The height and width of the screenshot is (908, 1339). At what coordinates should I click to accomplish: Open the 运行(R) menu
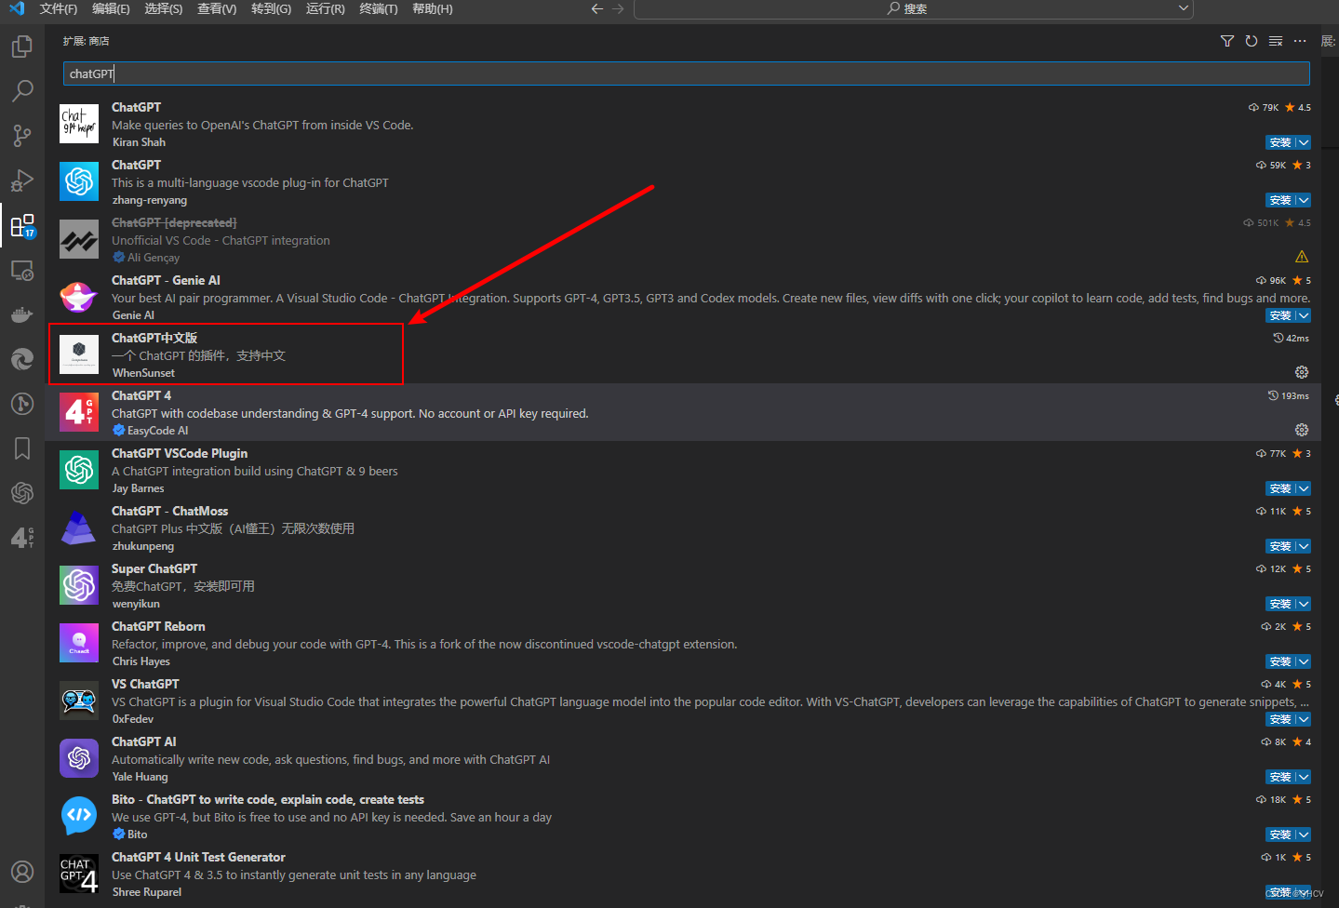[x=326, y=8]
